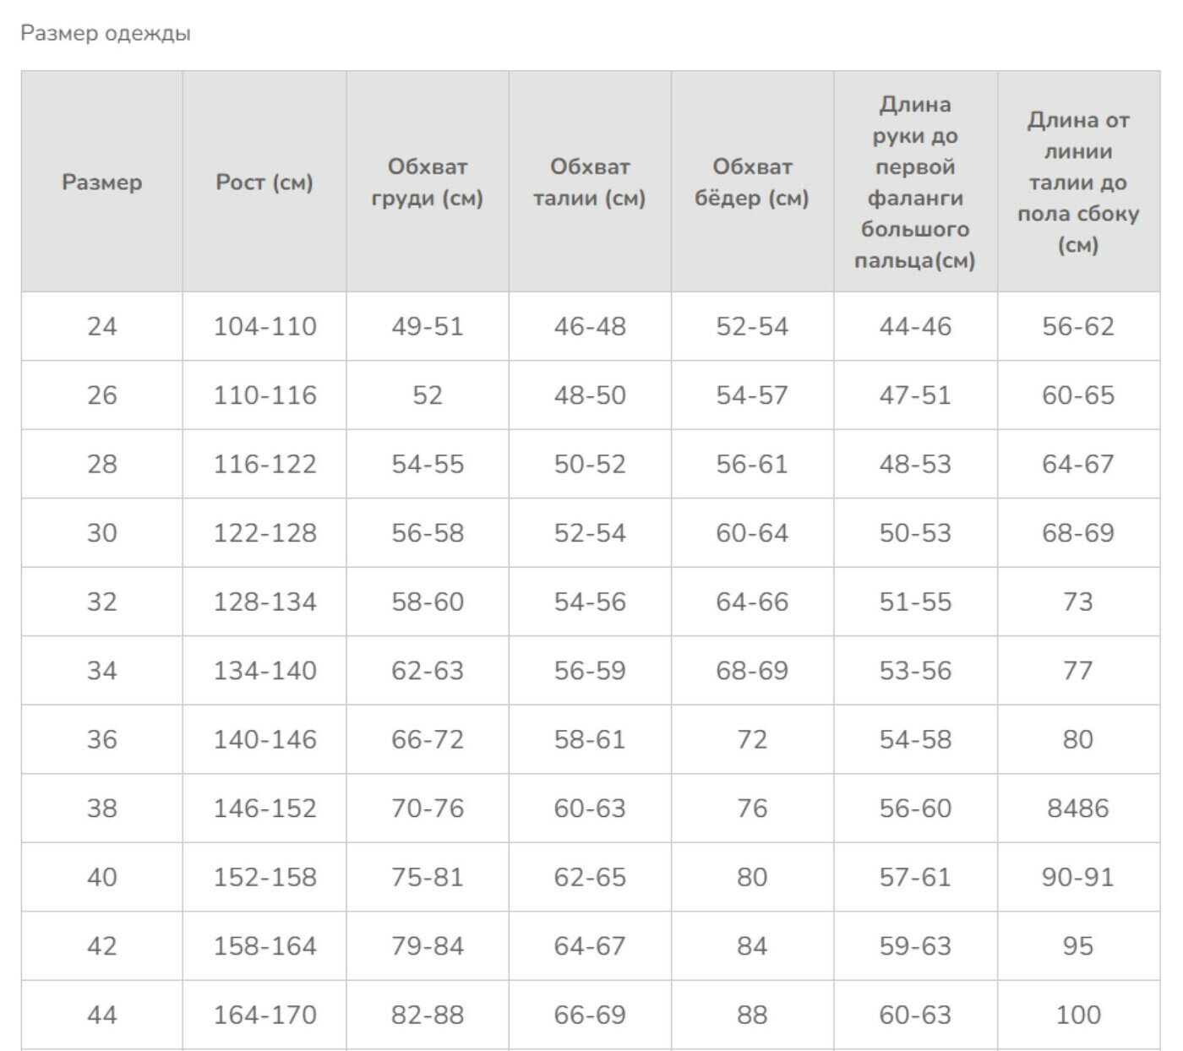Select size 40 row label
The height and width of the screenshot is (1051, 1183).
coord(101,877)
